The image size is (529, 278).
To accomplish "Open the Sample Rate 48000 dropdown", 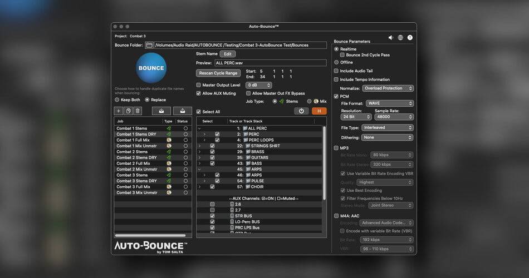I will pos(394,117).
